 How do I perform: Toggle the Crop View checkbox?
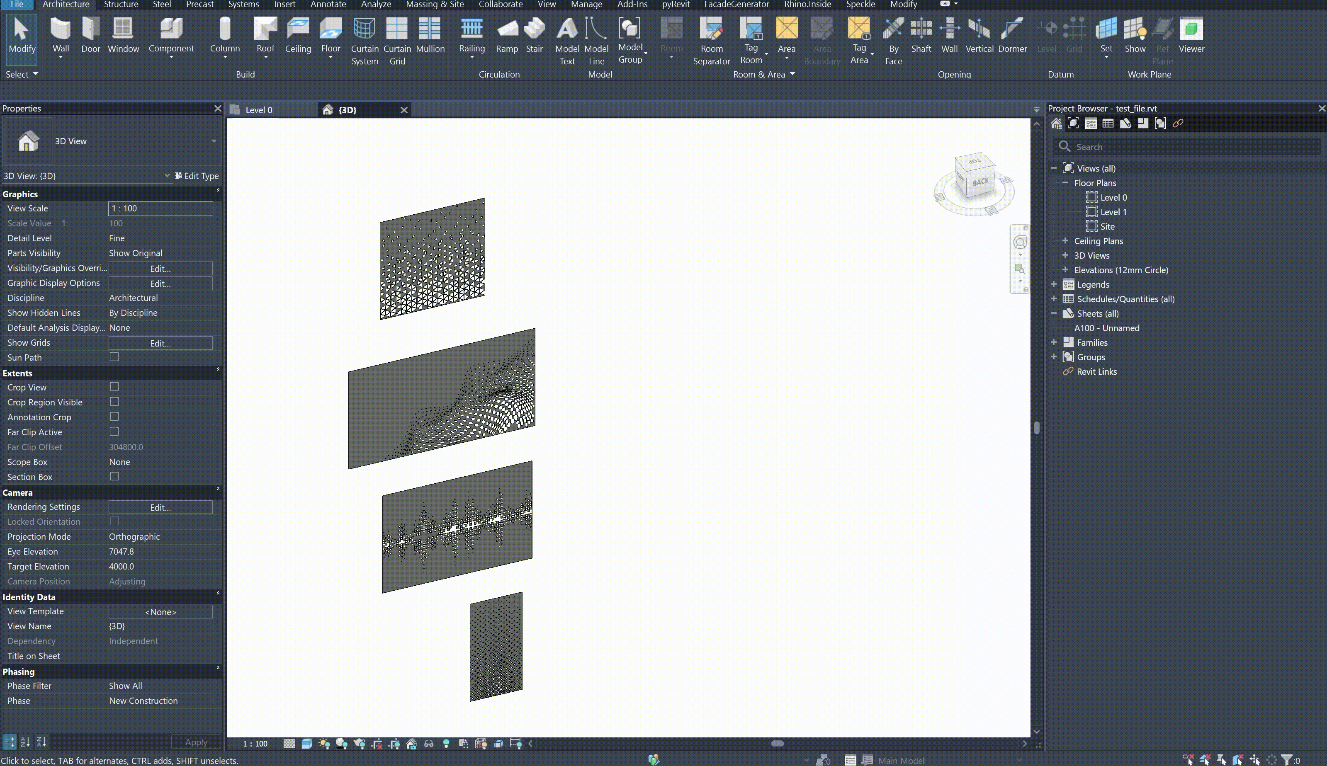coord(114,387)
